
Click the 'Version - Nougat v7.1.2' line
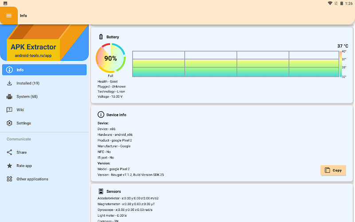(x=130, y=174)
